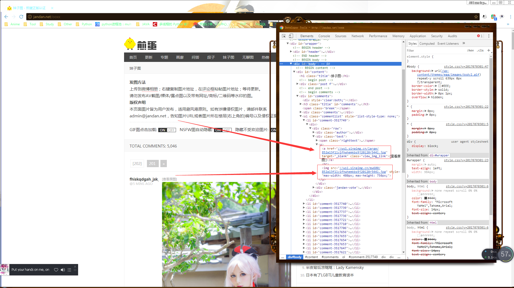Mute the music player volume
514x288 pixels.
[x=63, y=270]
